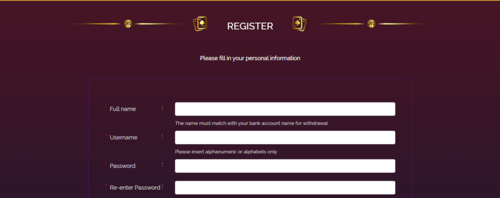This screenshot has height=198, width=500.
Task: Click the Password label
Action: 123,166
